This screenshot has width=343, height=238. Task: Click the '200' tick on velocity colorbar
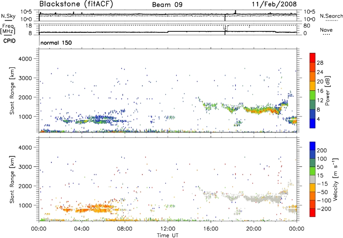[x=322, y=150]
